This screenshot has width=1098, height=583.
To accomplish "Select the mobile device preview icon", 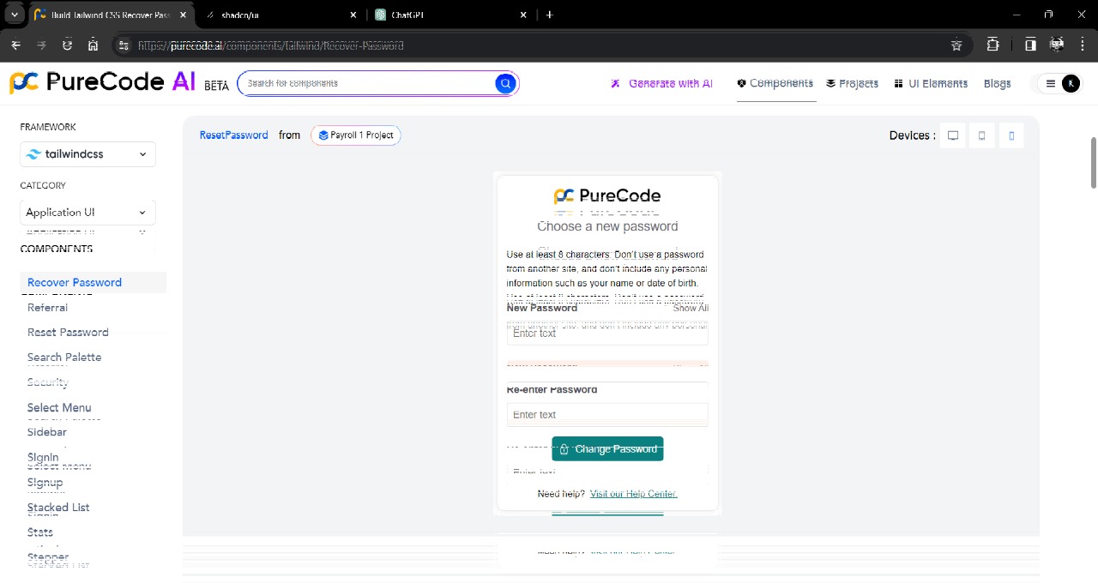I will pos(1011,135).
